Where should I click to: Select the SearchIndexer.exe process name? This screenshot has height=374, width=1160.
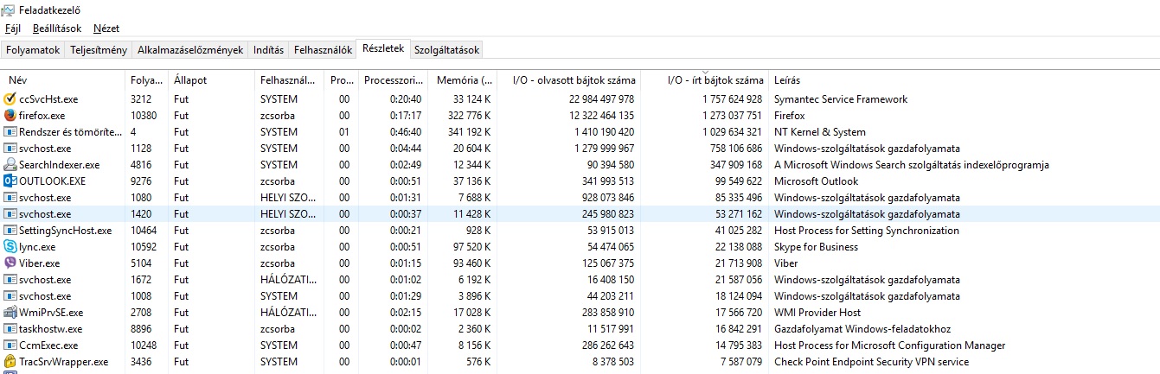tap(59, 165)
